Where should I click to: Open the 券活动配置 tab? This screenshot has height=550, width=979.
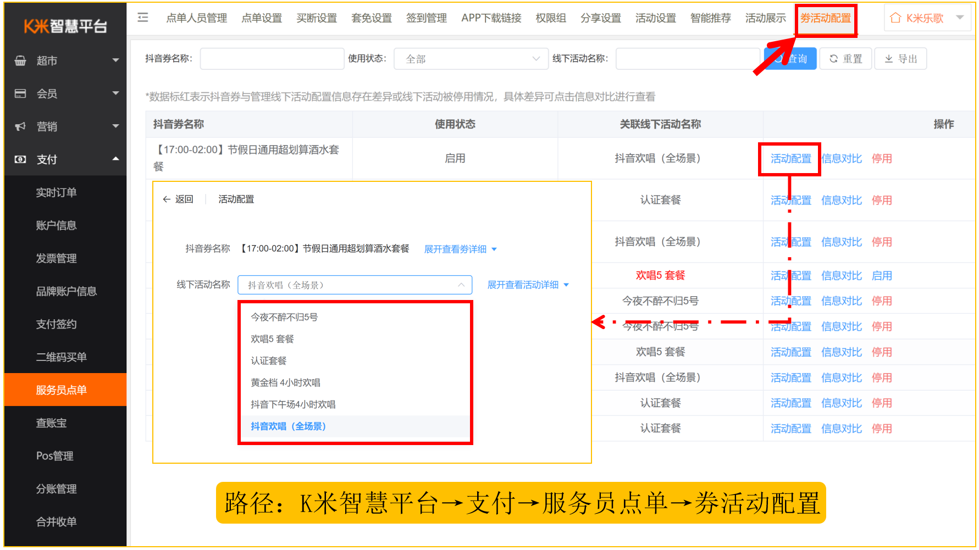826,18
